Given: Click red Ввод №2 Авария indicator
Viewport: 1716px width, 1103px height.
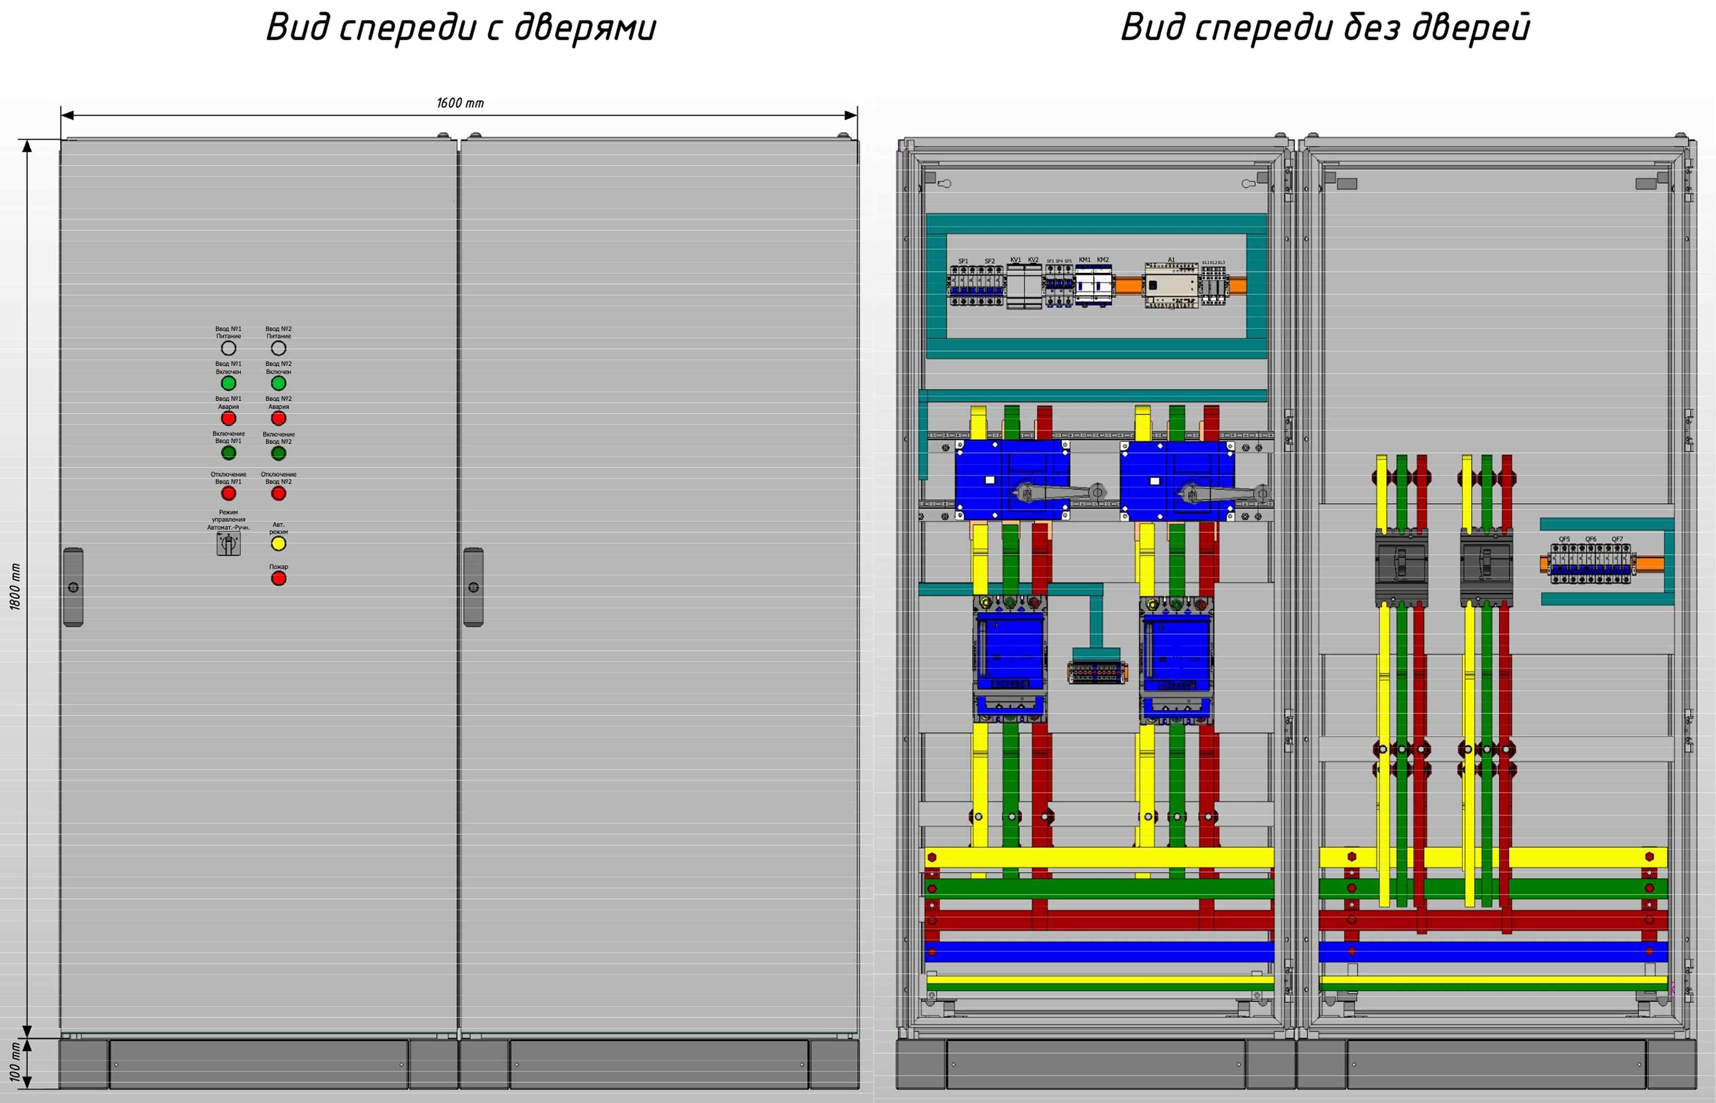Looking at the screenshot, I should (x=278, y=418).
